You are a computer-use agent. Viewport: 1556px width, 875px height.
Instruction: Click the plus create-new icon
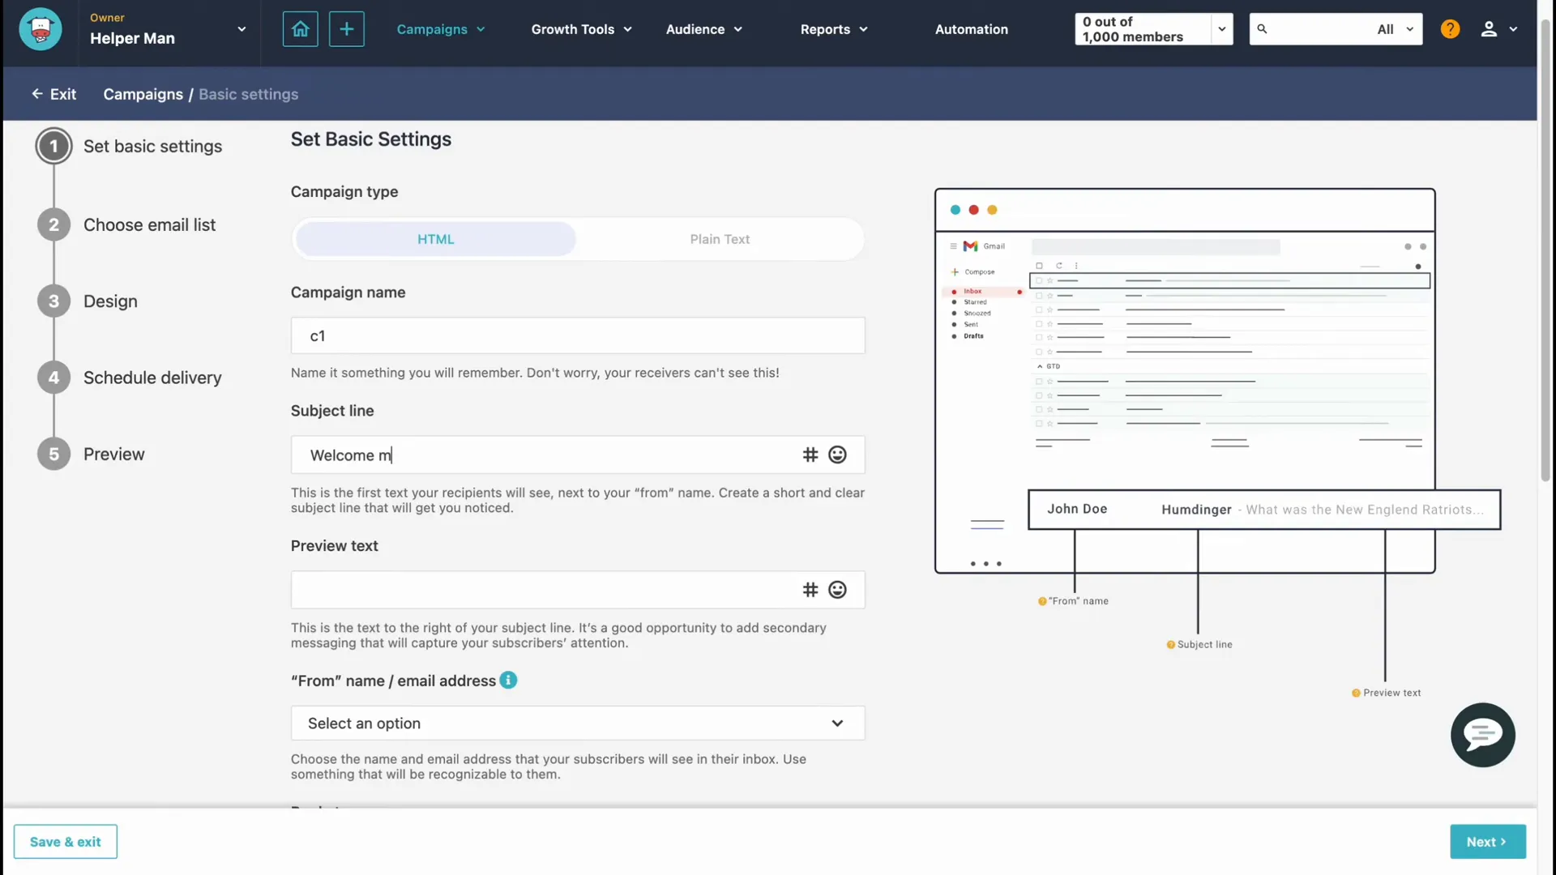[x=346, y=29]
